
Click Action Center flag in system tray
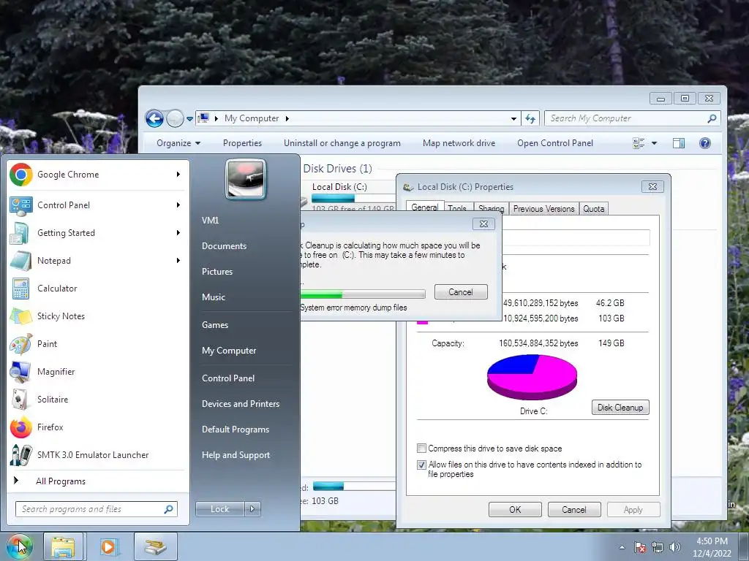(x=640, y=547)
